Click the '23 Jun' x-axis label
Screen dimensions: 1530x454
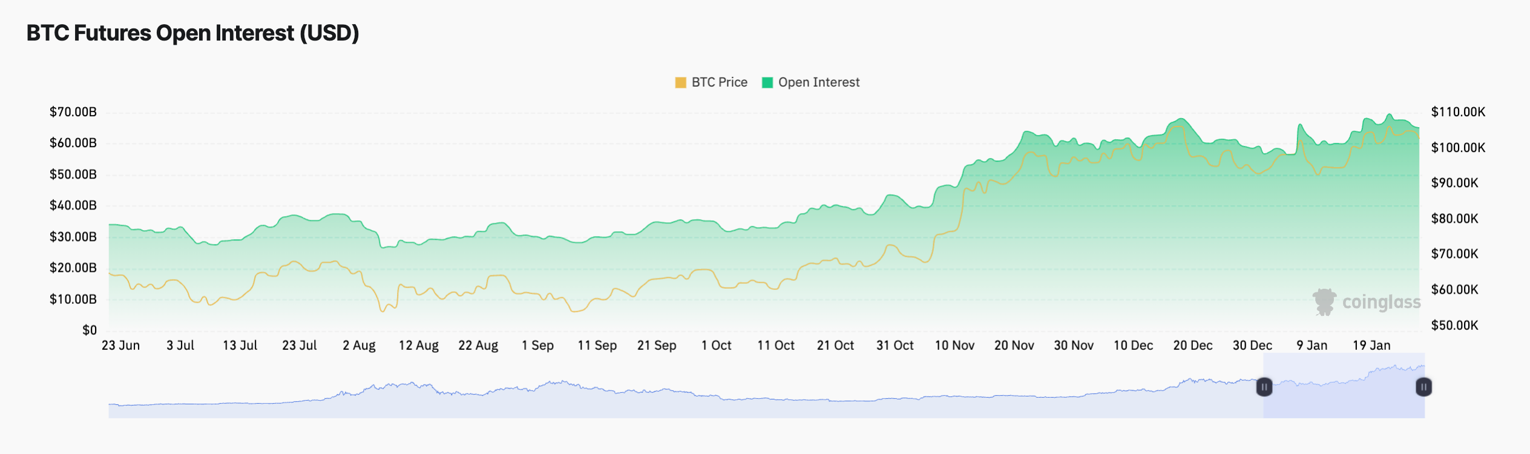point(120,346)
